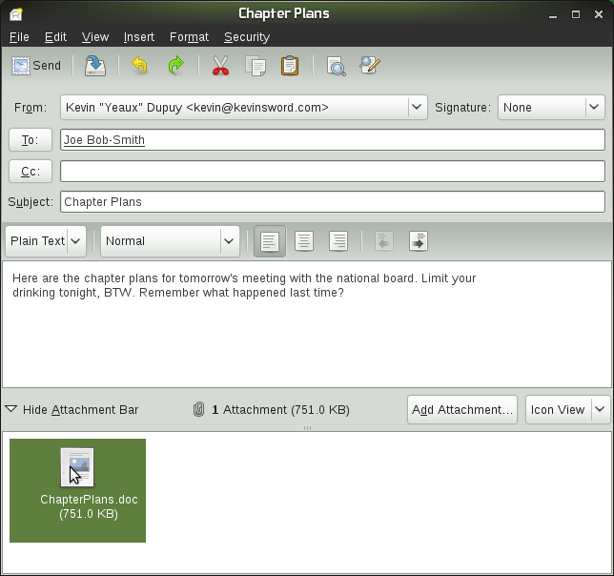Toggle center text alignment

point(304,241)
